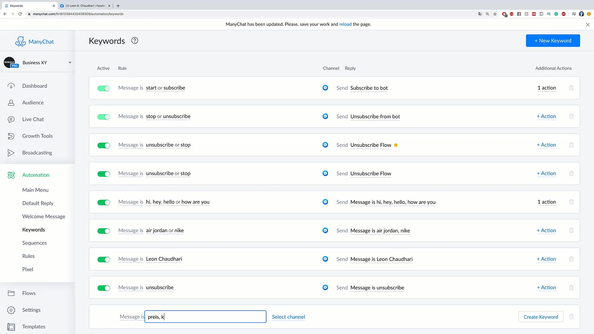Change 'Message is' condition for 'Leon Chaudhari' row
The width and height of the screenshot is (594, 334).
[x=131, y=259]
